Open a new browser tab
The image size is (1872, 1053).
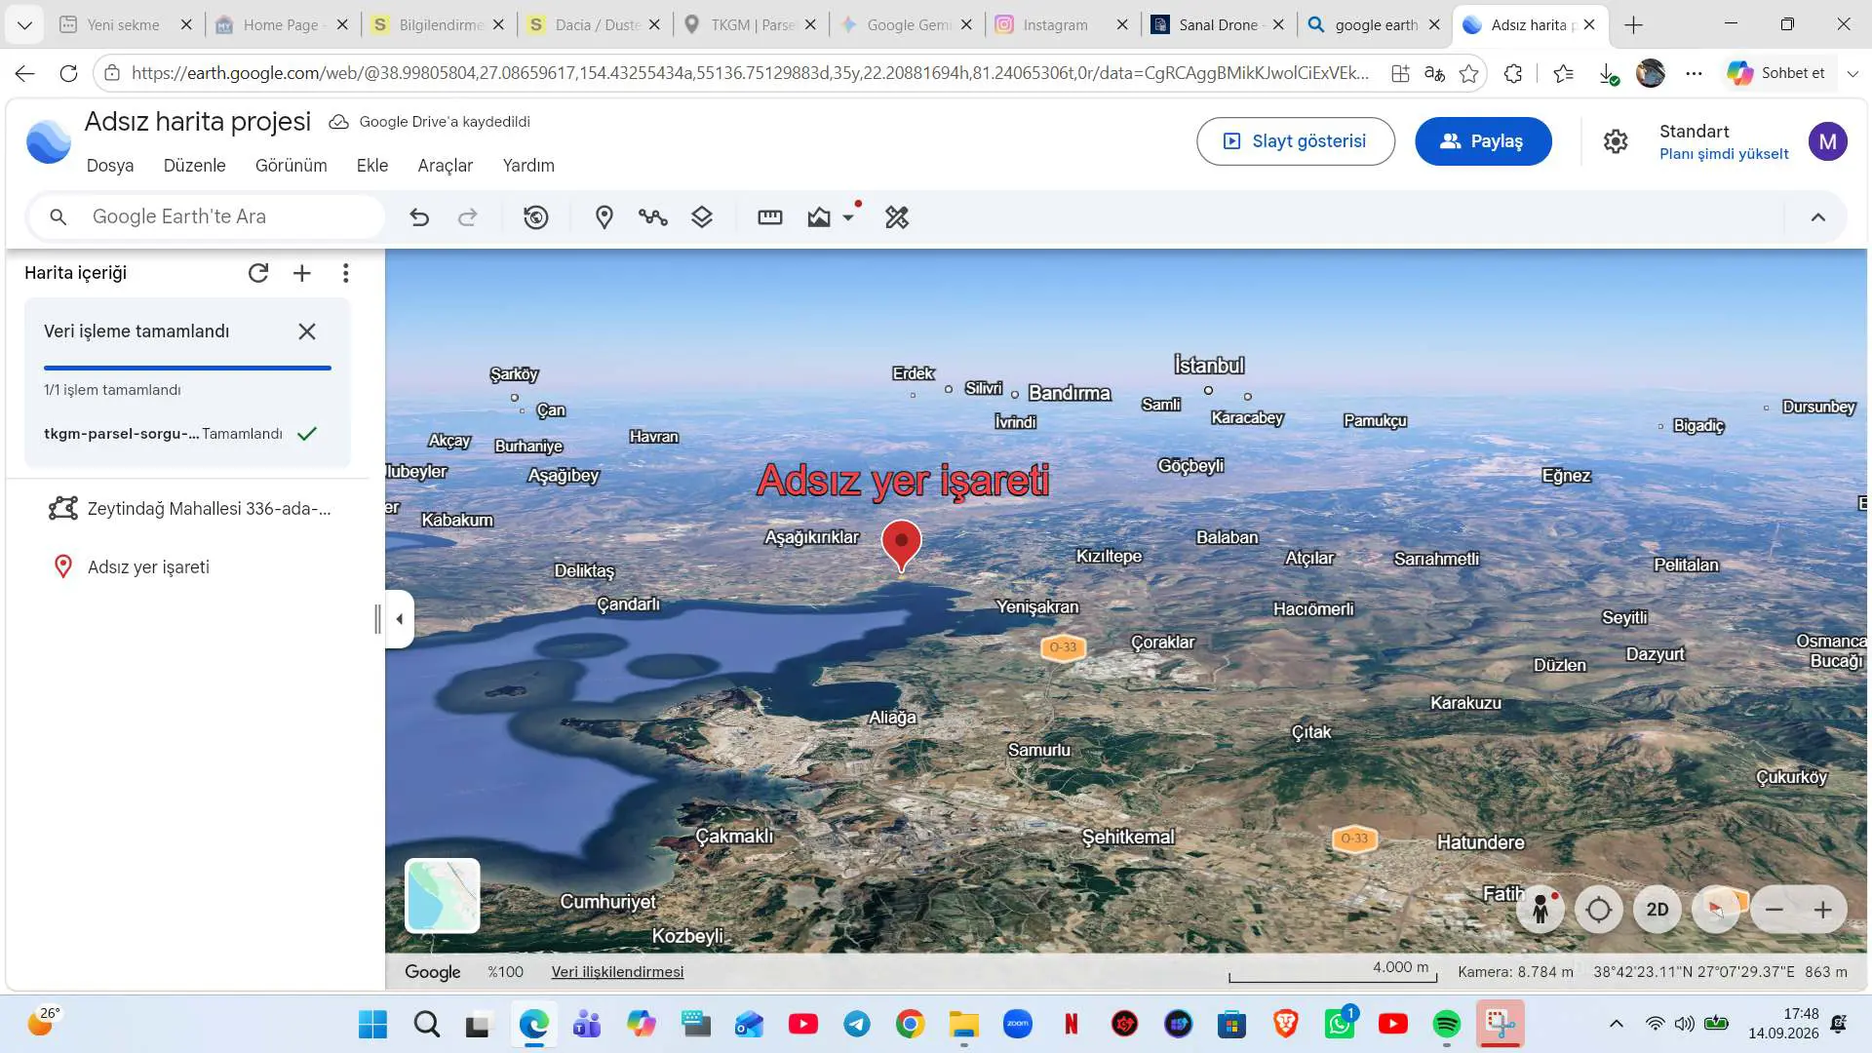click(x=1634, y=25)
